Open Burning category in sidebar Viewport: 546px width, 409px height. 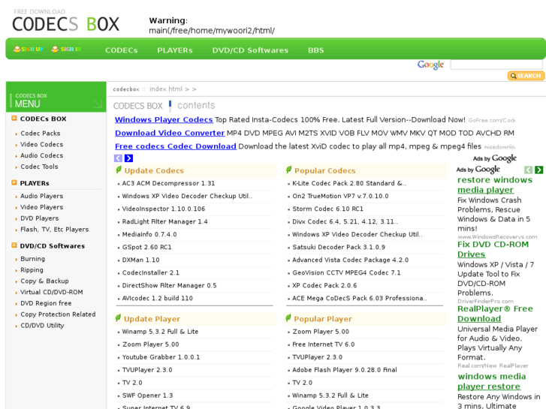coord(33,259)
